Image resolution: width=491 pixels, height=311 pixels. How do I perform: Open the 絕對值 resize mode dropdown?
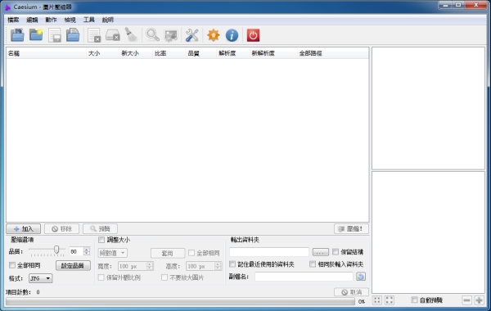[x=112, y=253]
